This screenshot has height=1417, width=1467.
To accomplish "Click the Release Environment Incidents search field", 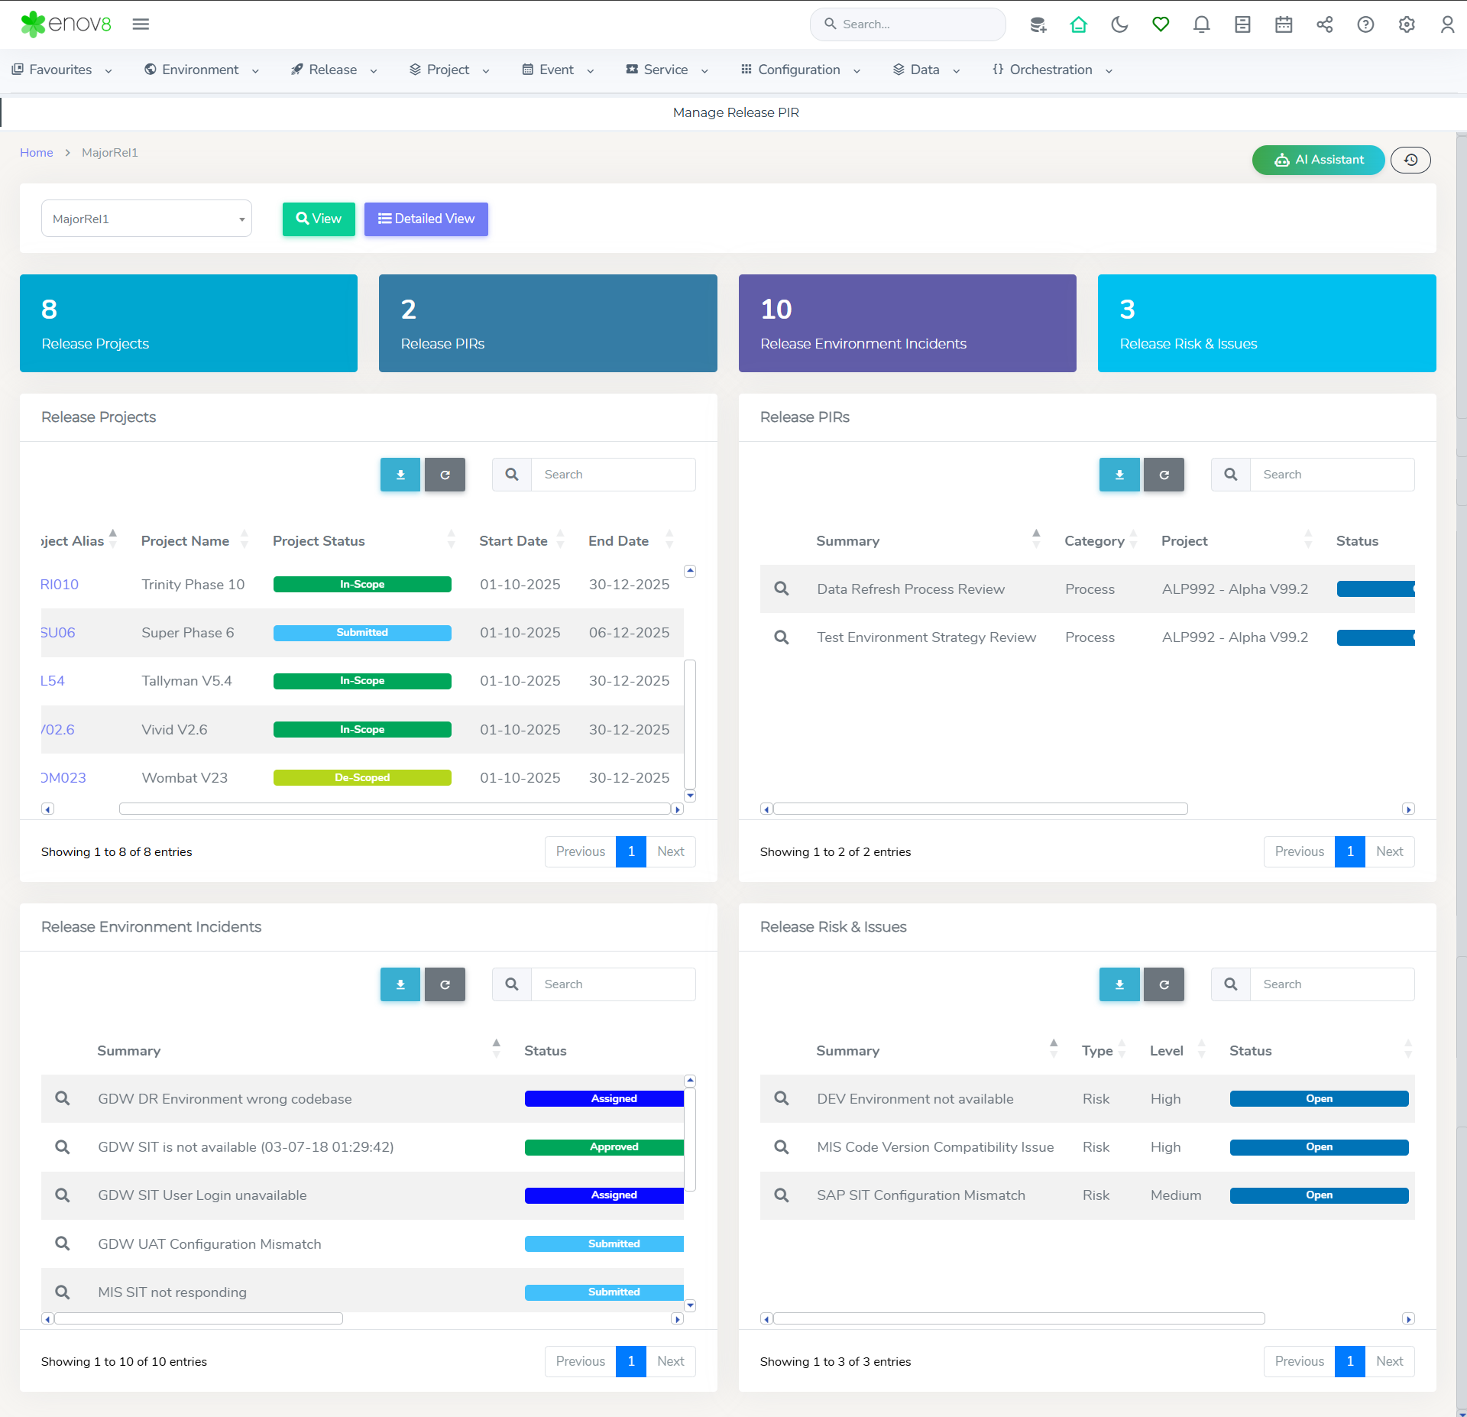I will 613,984.
